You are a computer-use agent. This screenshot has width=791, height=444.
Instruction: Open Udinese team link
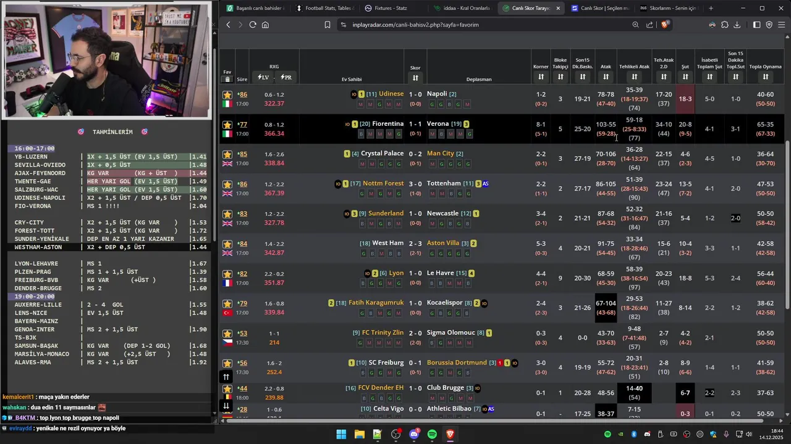(x=391, y=94)
